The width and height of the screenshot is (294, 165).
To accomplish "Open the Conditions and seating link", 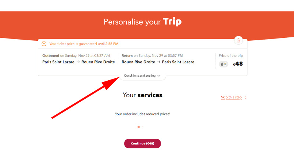I will pyautogui.click(x=140, y=76).
